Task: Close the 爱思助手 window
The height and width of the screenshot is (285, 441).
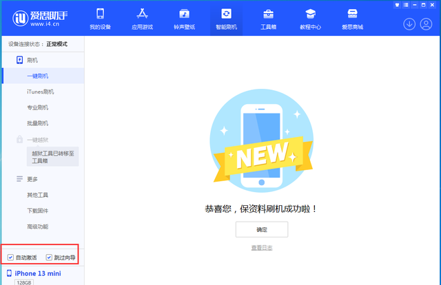Action: [x=432, y=5]
